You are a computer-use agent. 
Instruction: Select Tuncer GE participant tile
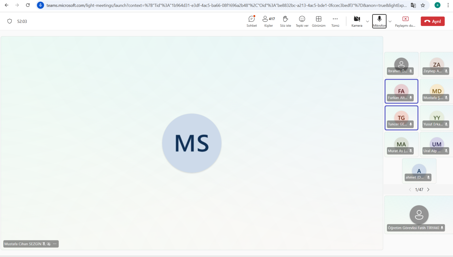(401, 118)
